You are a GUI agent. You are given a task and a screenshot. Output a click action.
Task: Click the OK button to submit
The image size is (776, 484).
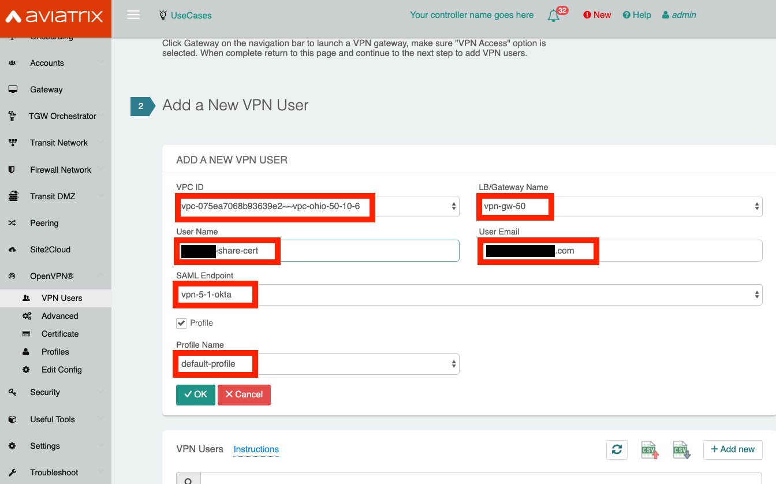195,394
